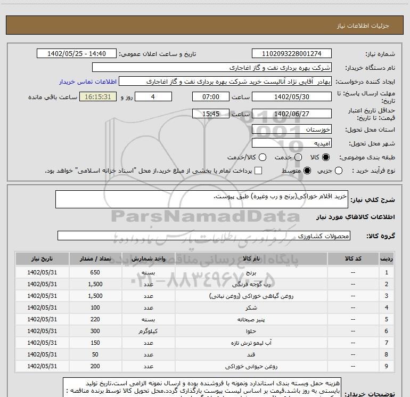
Task: Click the روغن گیاهی خوراکی item name
Action: click(251, 296)
